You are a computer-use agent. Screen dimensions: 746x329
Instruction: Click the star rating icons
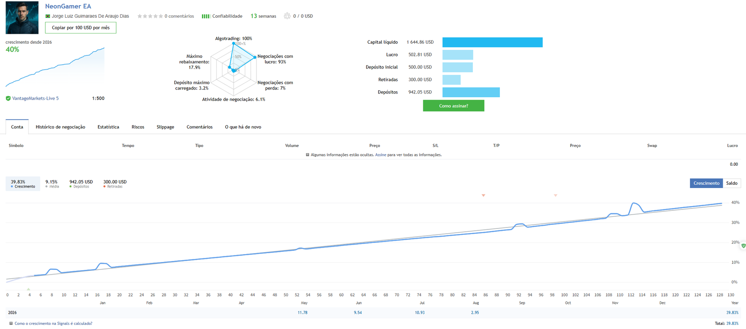[150, 16]
